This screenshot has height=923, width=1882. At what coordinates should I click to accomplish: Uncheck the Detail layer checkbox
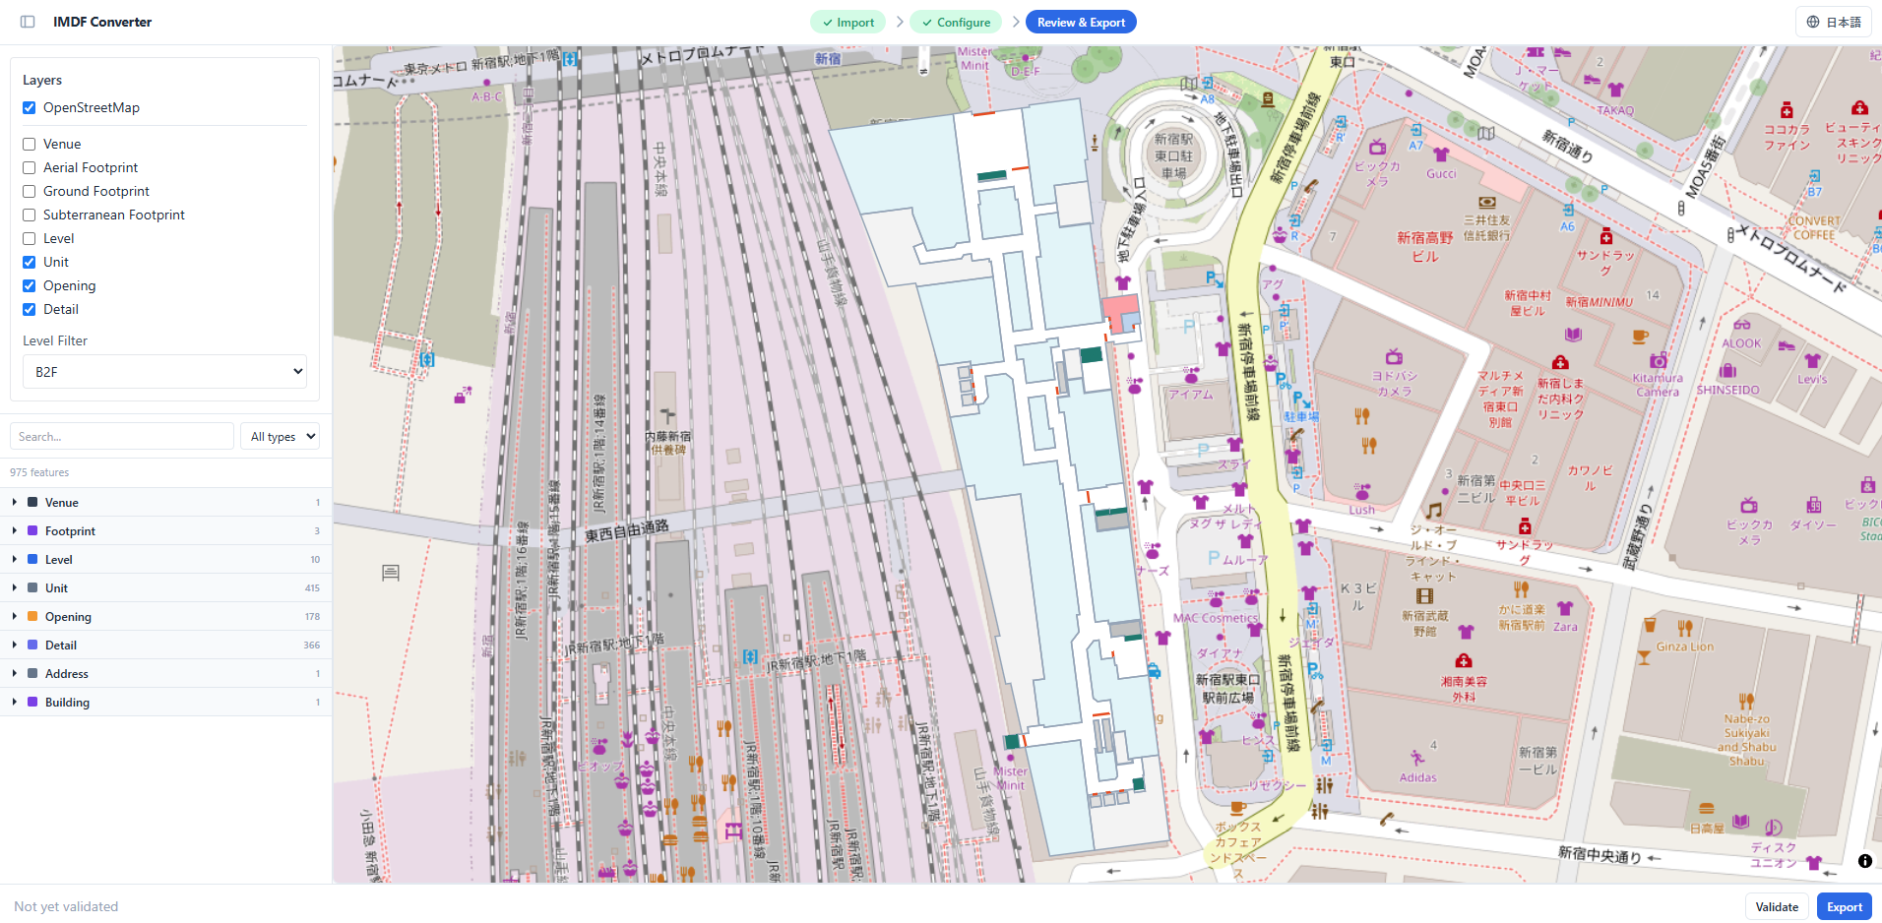click(x=30, y=310)
